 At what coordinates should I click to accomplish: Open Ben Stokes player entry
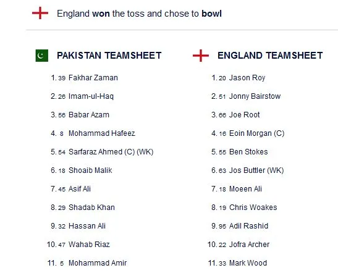point(248,152)
